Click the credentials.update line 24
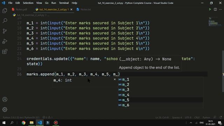 (111, 61)
